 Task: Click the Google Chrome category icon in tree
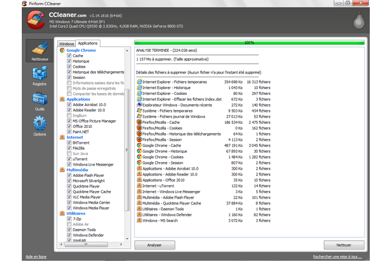pyautogui.click(x=62, y=50)
